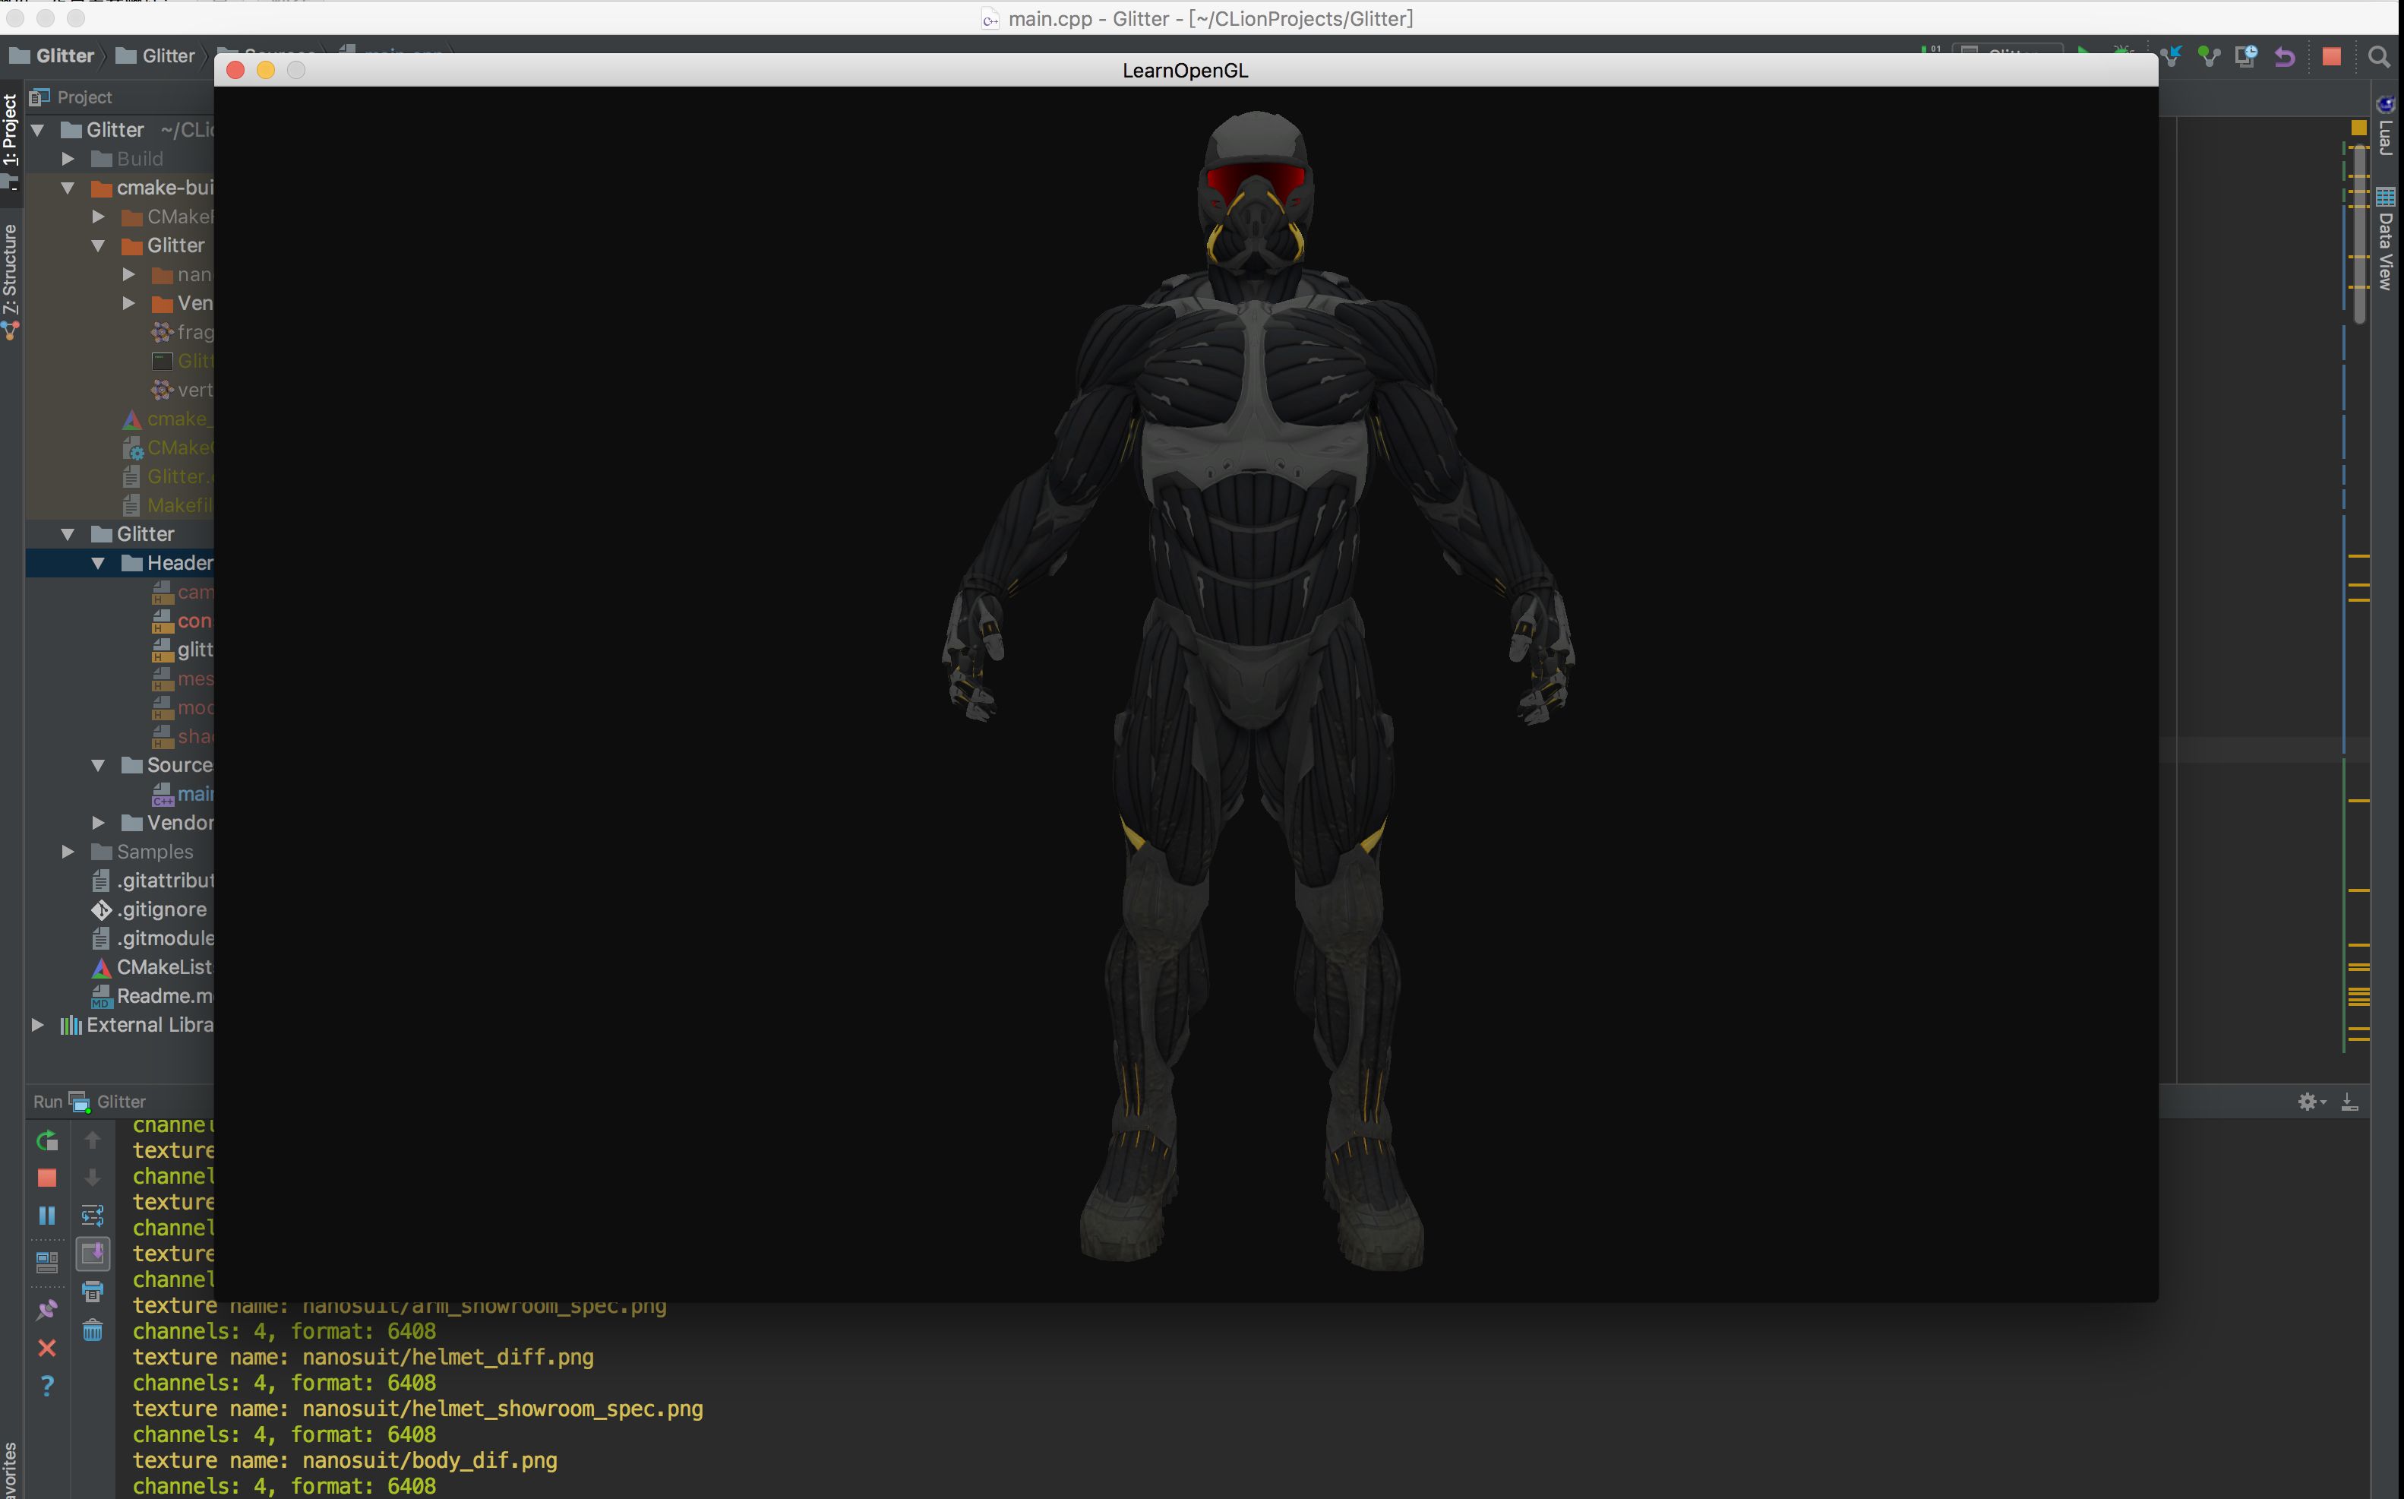Screen dimensions: 2404x1499
Task: Close the Run tab red X
Action: 46,1347
